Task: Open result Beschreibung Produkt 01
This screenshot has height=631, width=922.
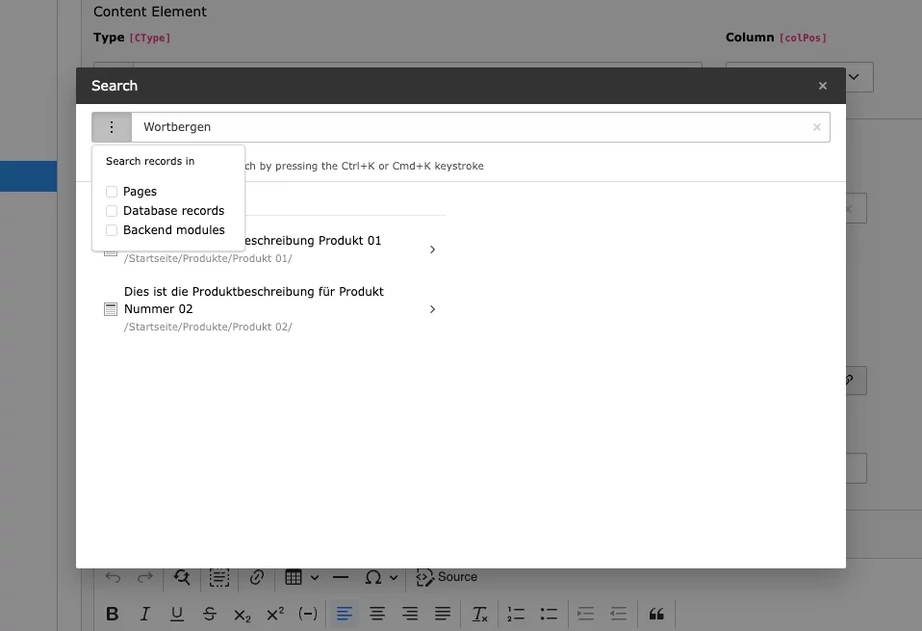Action: click(312, 241)
